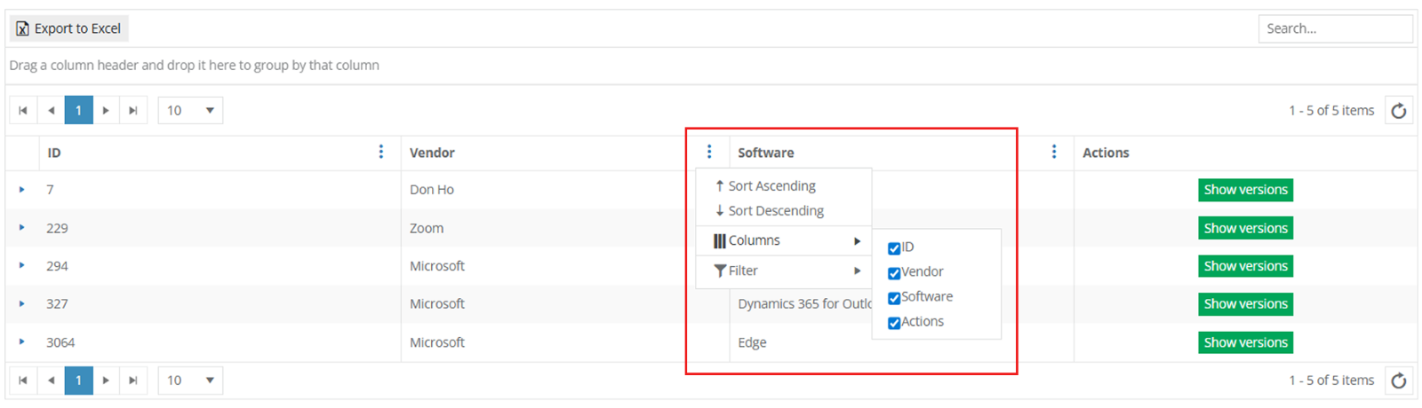This screenshot has height=408, width=1422.
Task: Uncheck the ID column checkbox
Action: tap(894, 248)
